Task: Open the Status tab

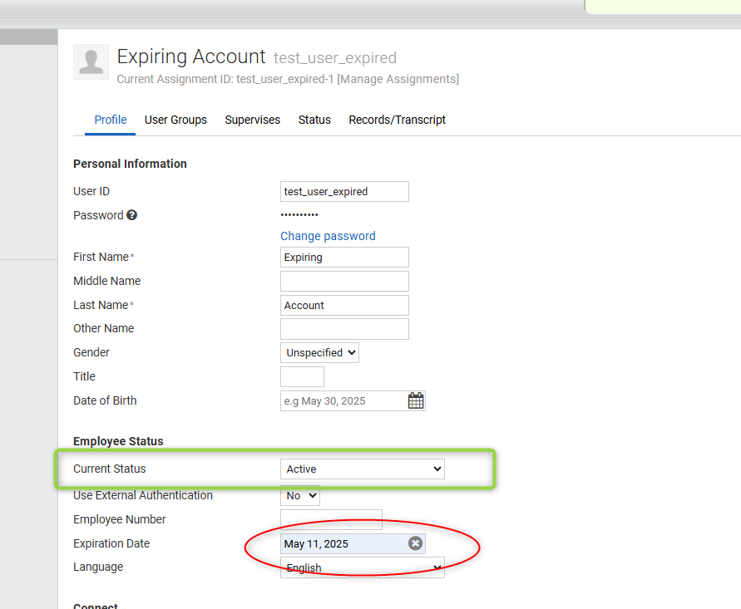Action: 314,120
